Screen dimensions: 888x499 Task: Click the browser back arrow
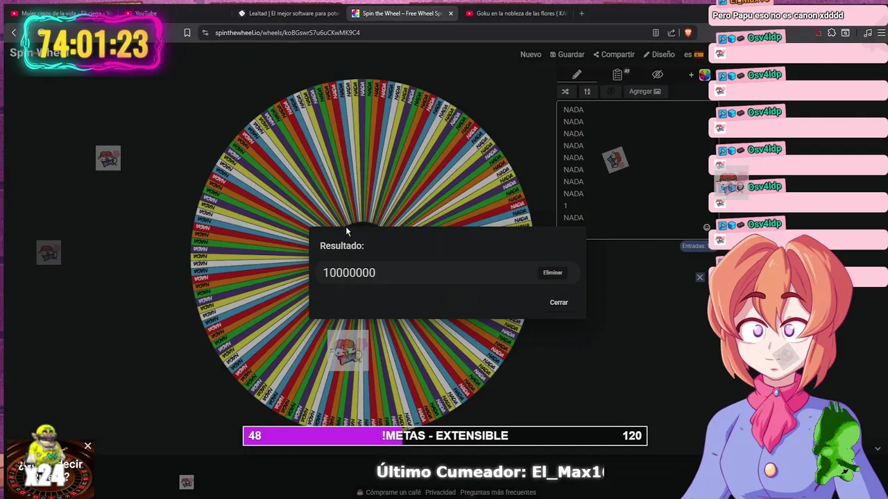click(13, 33)
